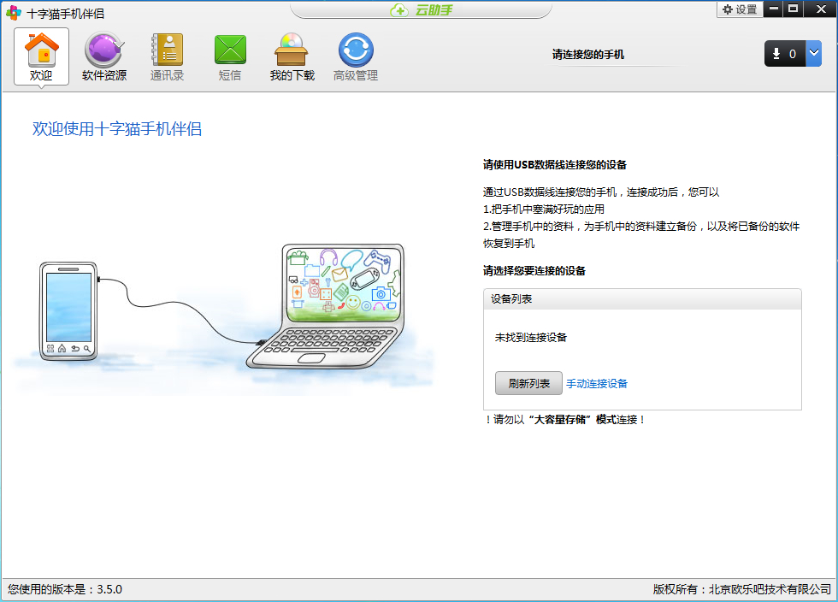Click the 版权所有 copyright text
The height and width of the screenshot is (602, 838).
(x=742, y=589)
